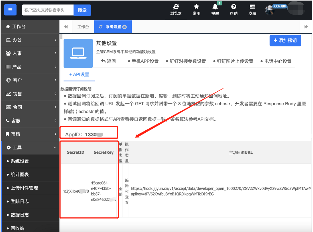Click the 编辑和查看 operation type cell
313x232 pixels.
click(127, 191)
